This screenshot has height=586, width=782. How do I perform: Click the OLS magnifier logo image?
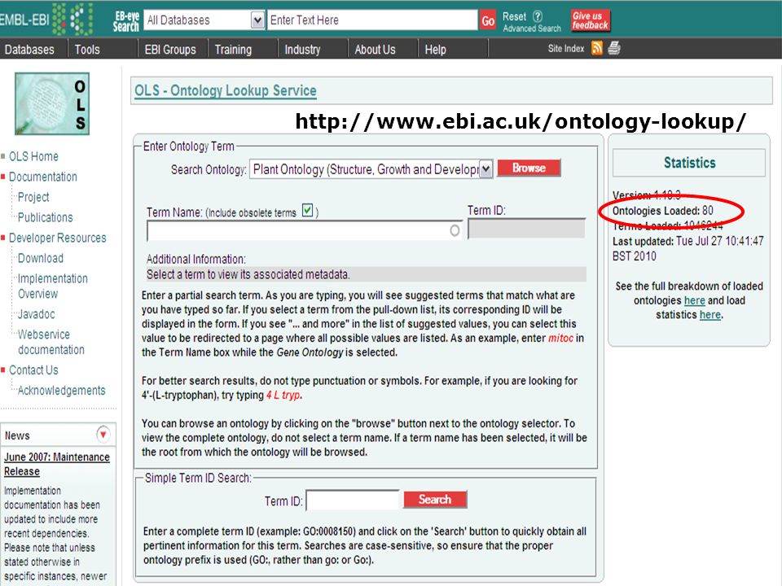pyautogui.click(x=52, y=103)
